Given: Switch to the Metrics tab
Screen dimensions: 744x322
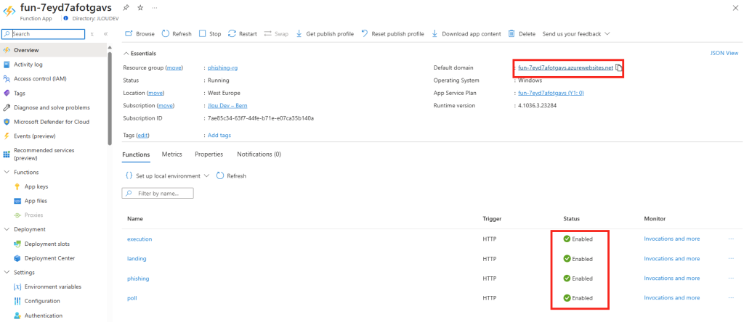Looking at the screenshot, I should (x=171, y=154).
